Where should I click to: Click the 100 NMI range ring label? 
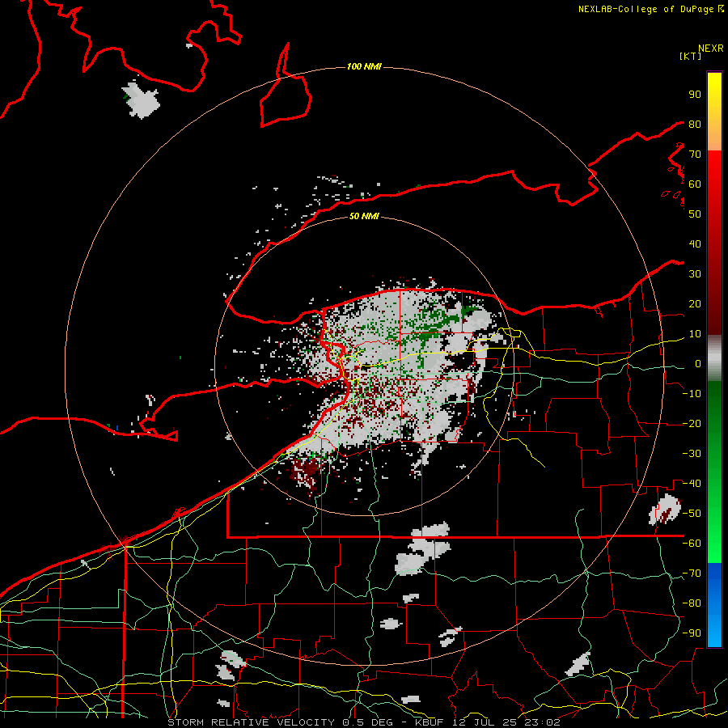[364, 67]
